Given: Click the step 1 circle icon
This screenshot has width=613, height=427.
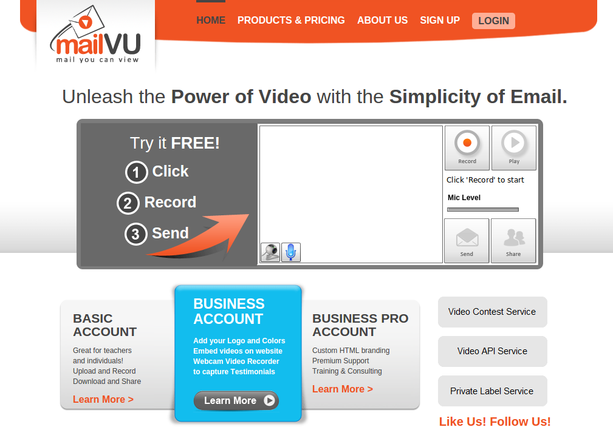Looking at the screenshot, I should [137, 172].
